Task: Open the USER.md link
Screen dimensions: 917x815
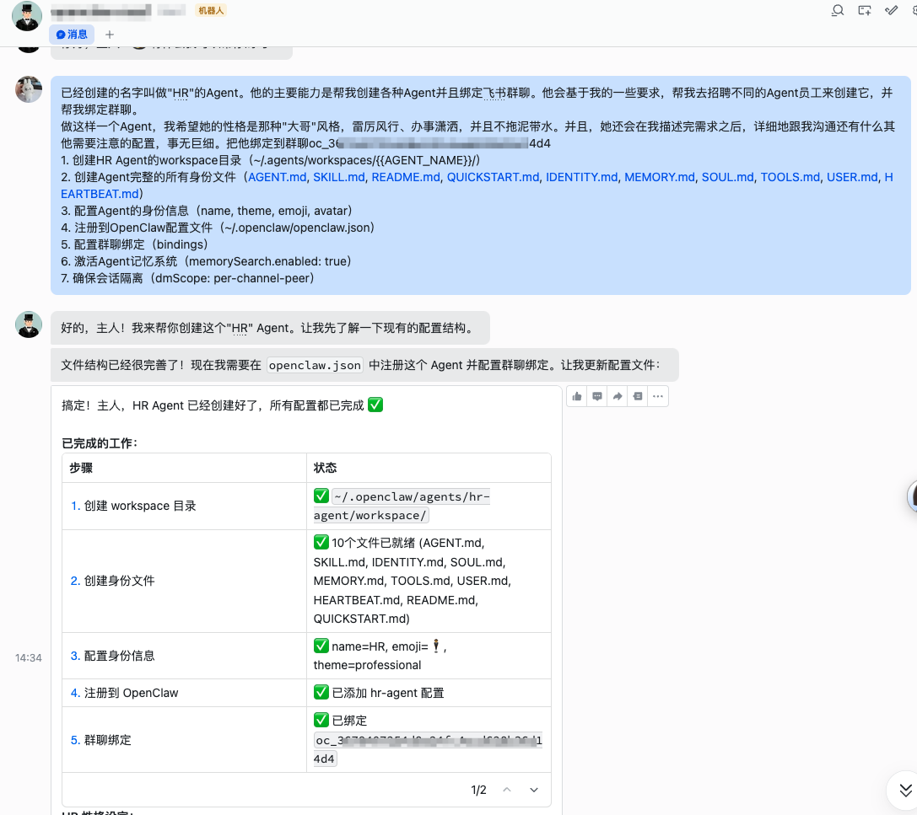Action: 852,177
